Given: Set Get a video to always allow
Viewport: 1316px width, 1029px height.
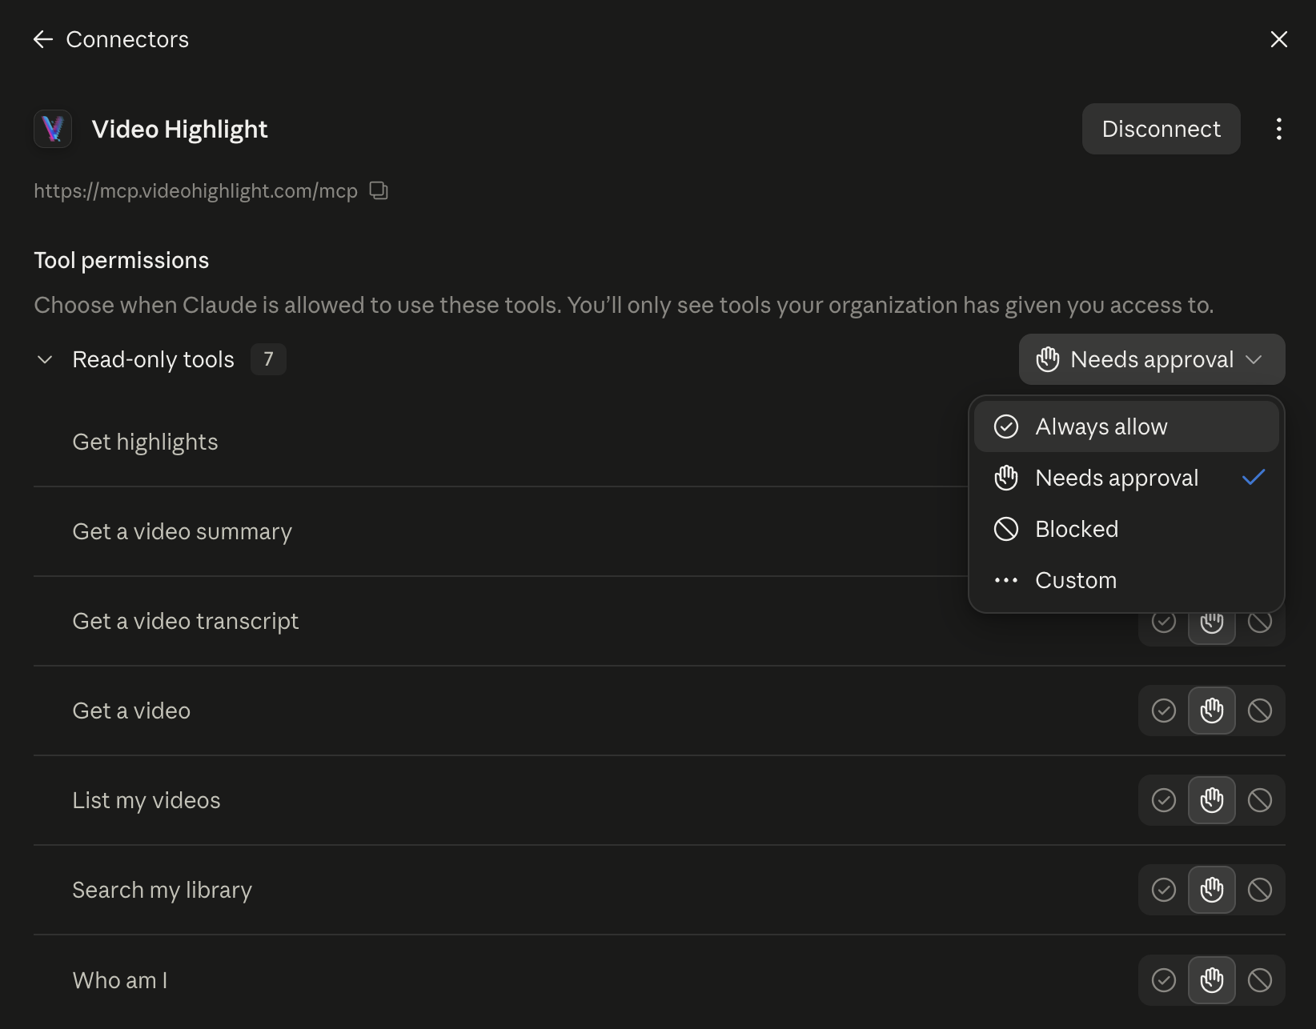Looking at the screenshot, I should [x=1163, y=711].
